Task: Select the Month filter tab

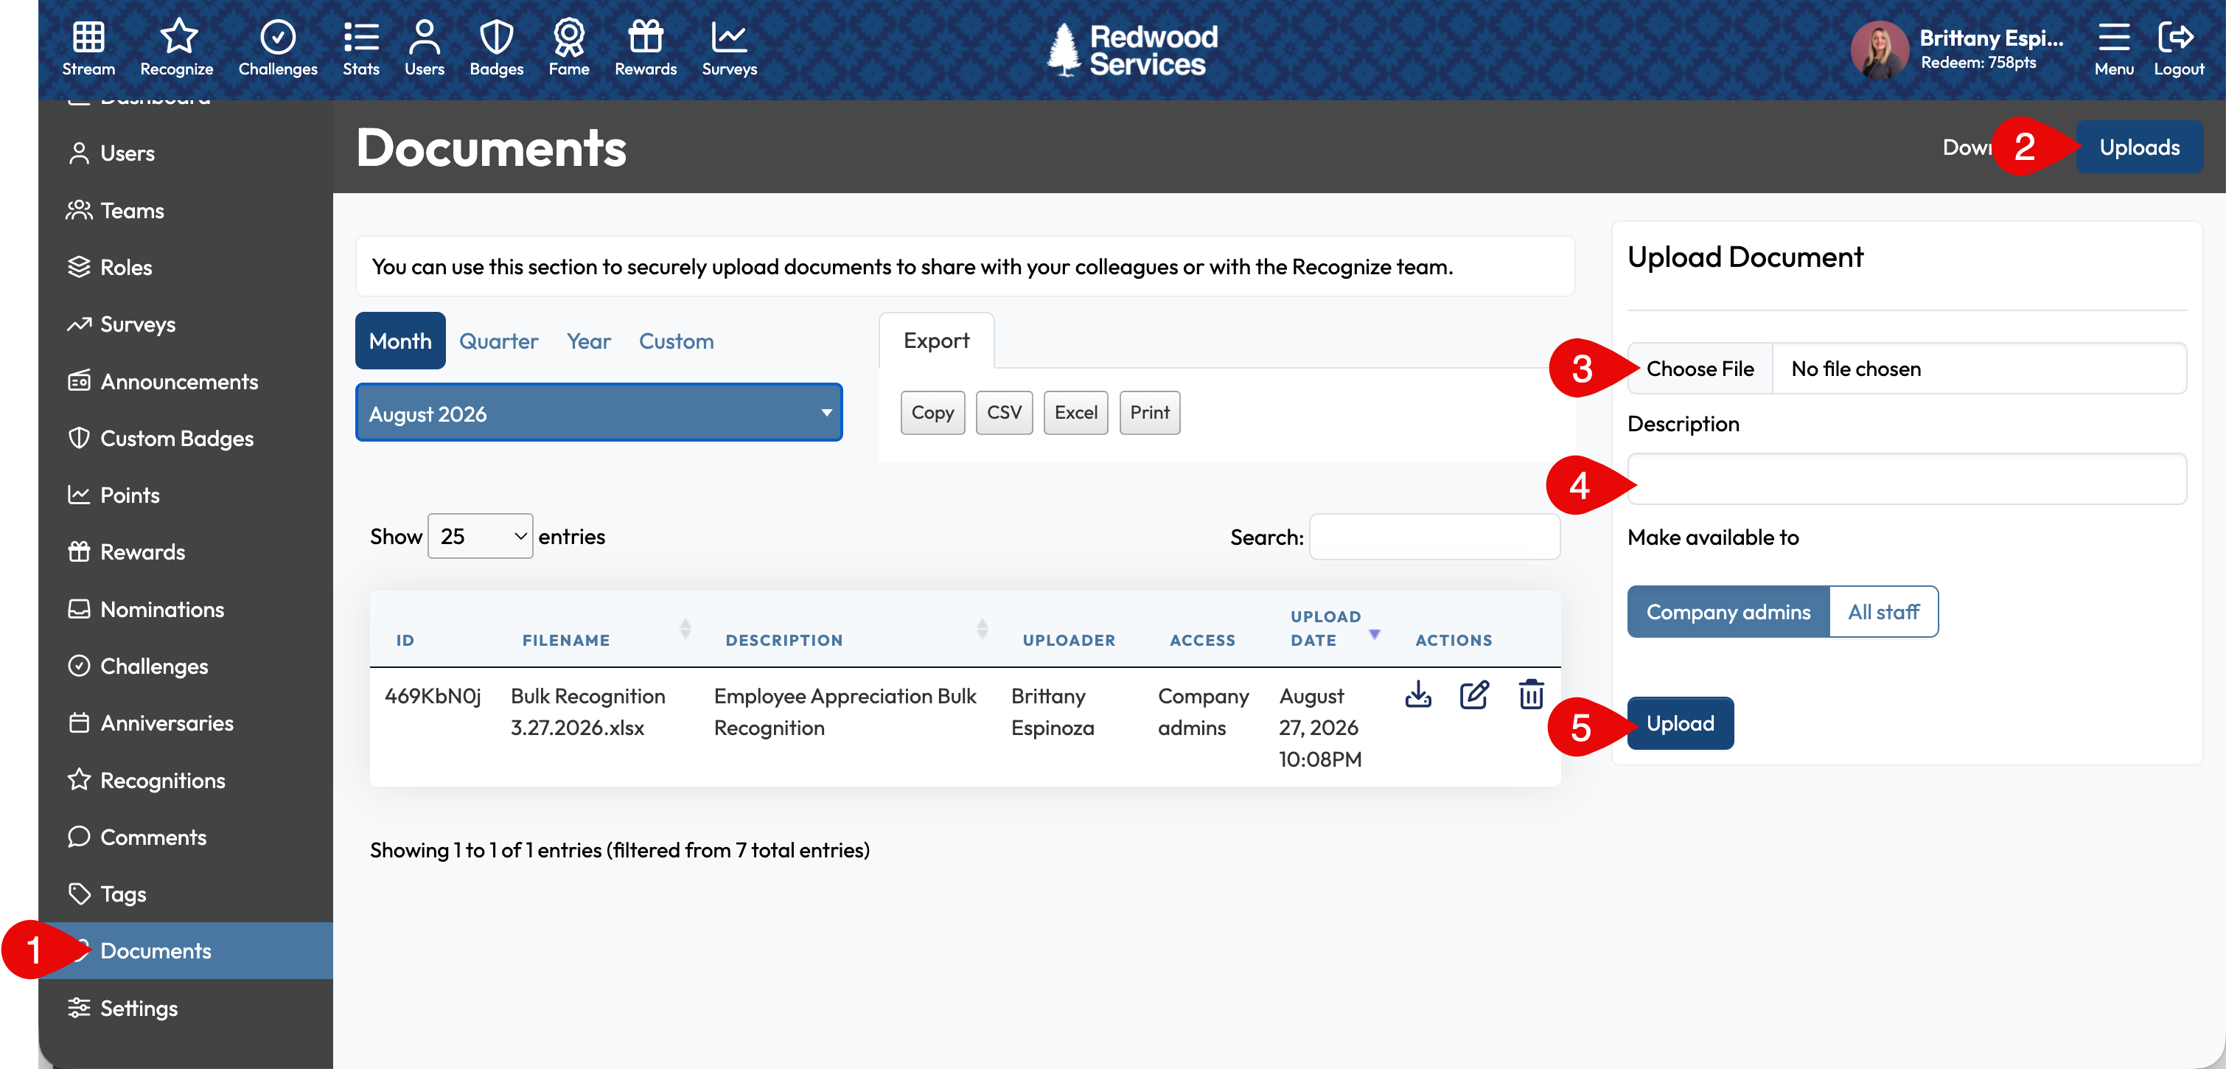Action: coord(400,341)
